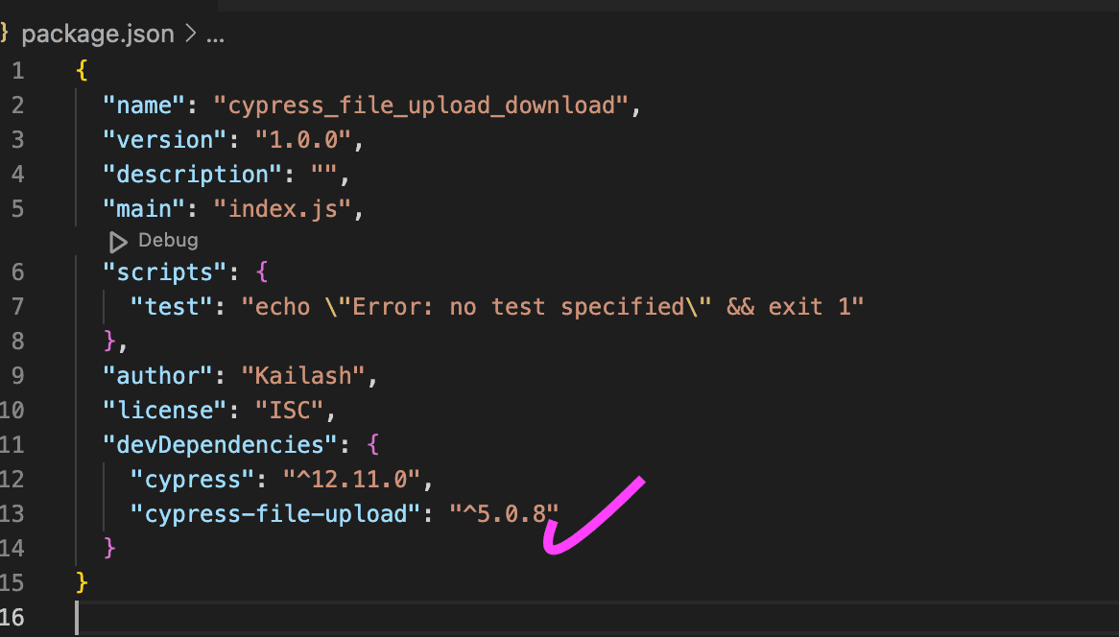1119x637 pixels.
Task: Click the "index.js" value
Action: click(x=282, y=209)
